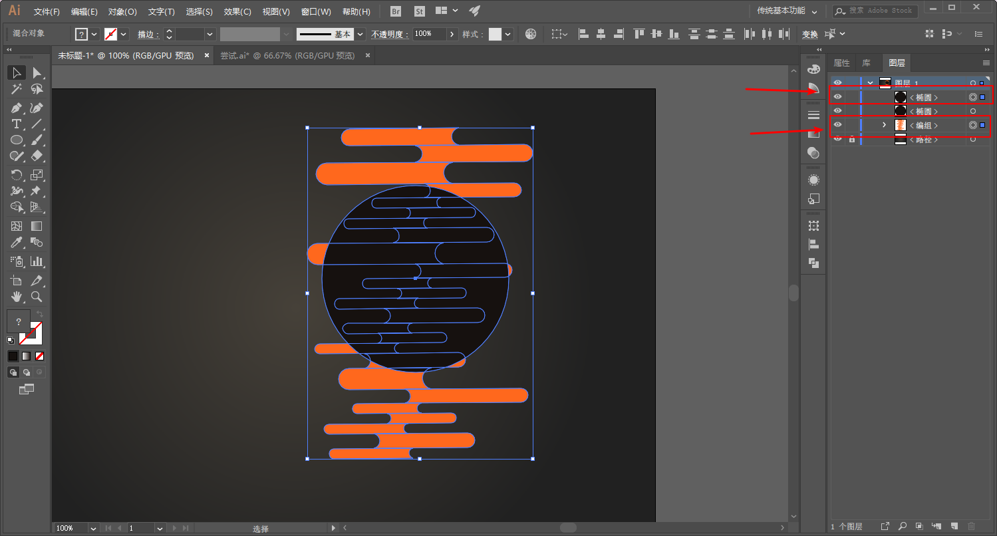Select the Blend tool

pyautogui.click(x=37, y=243)
